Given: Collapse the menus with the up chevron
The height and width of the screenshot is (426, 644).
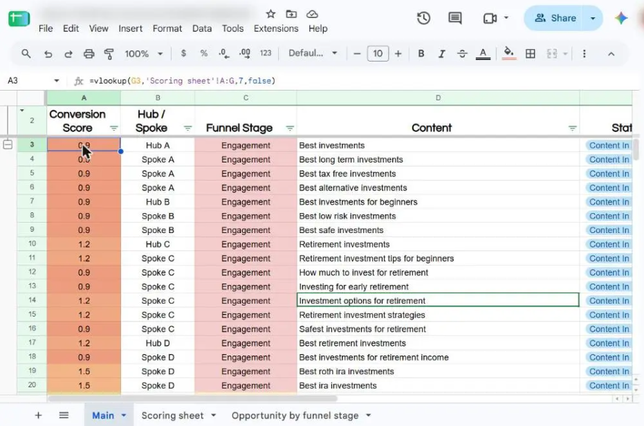Looking at the screenshot, I should click(611, 54).
